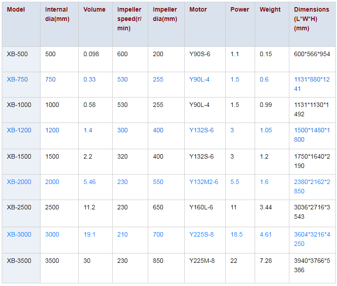Image resolution: width=337 pixels, height=286 pixels.
Task: Click volume value 0.33
Action: [89, 79]
